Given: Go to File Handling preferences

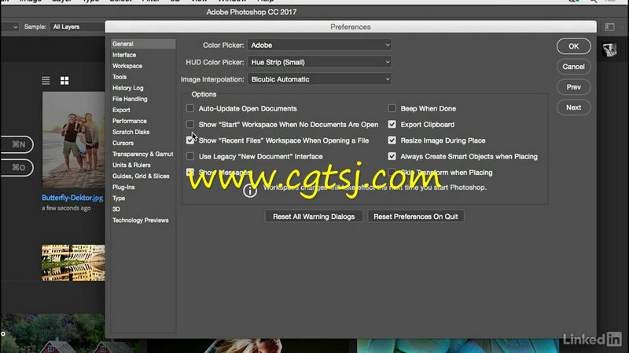Looking at the screenshot, I should point(130,99).
